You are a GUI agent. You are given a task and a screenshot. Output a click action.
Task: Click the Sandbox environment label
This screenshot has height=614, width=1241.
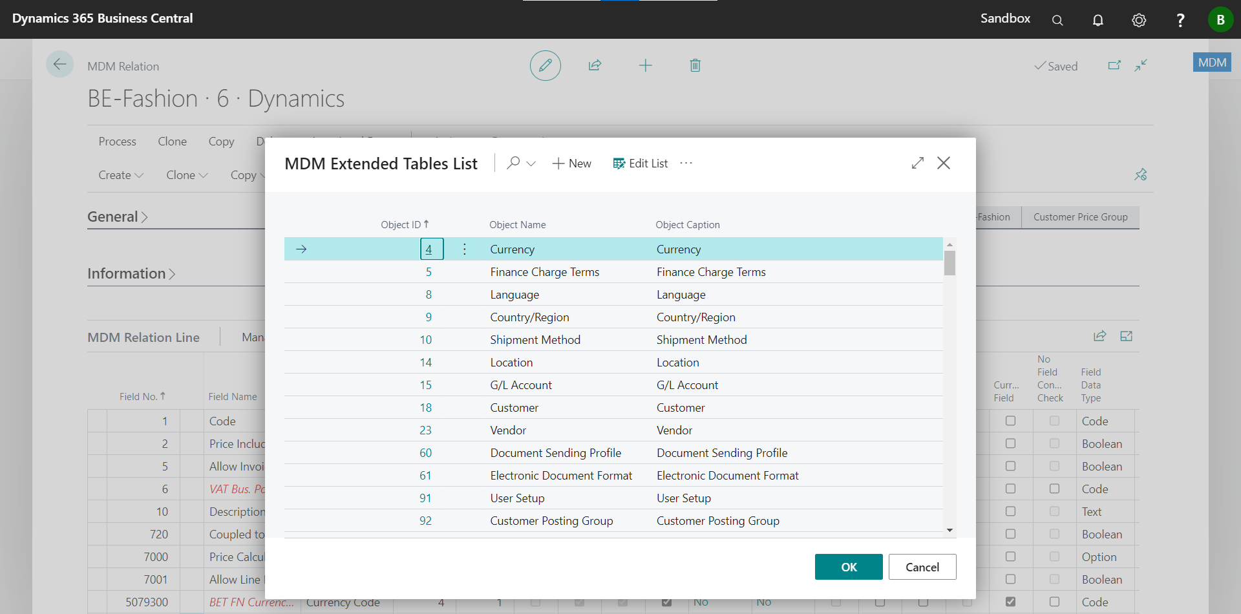1005,18
